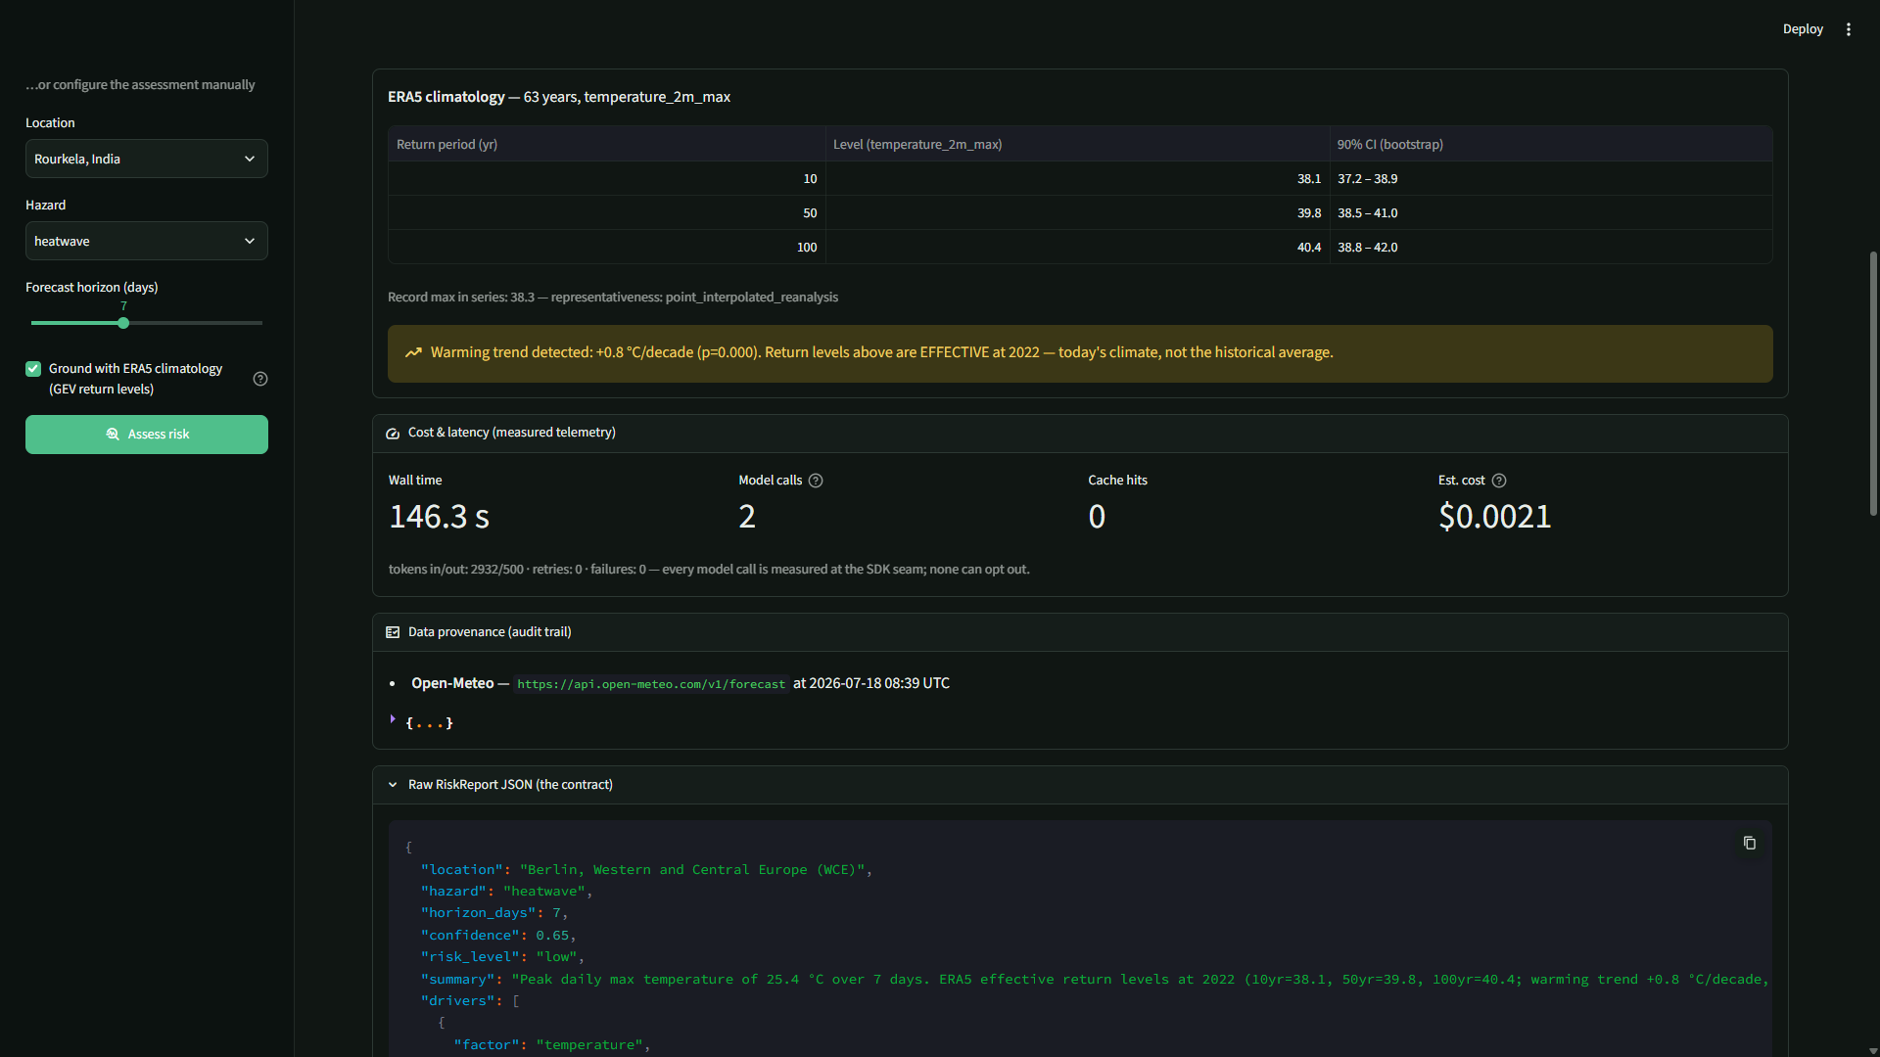Click the Data provenance fact-check icon
Viewport: 1880px width, 1057px height.
tap(393, 632)
